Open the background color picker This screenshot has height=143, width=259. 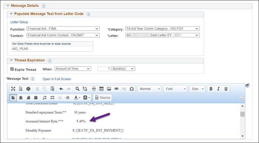point(87,98)
